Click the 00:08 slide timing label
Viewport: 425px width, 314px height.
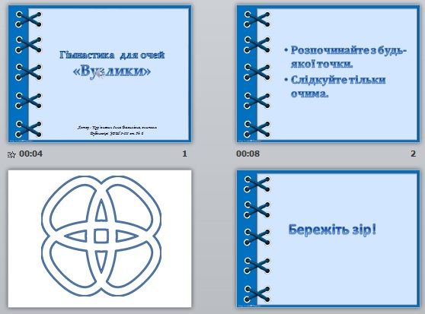(x=248, y=154)
